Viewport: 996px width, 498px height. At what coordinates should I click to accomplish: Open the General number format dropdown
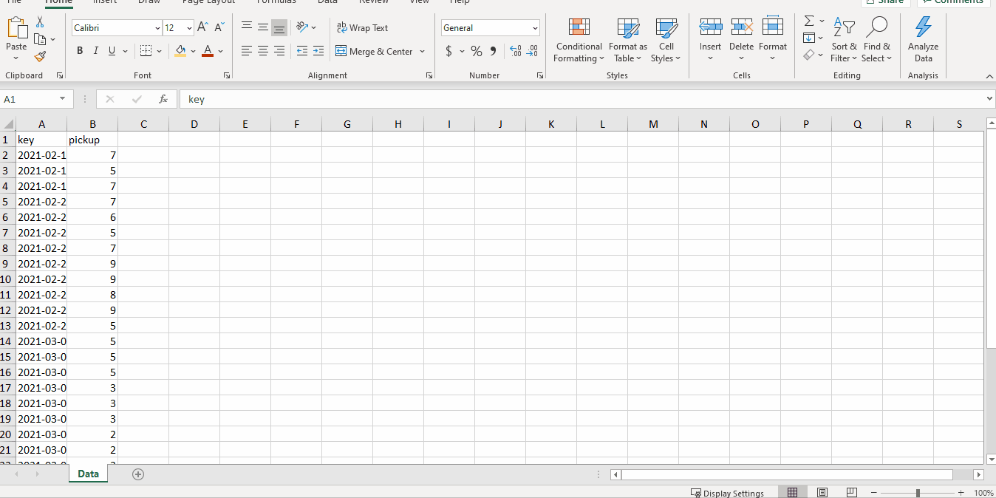[535, 28]
